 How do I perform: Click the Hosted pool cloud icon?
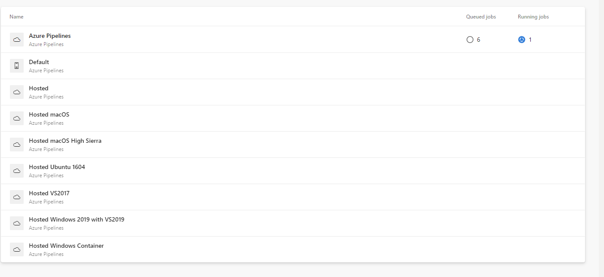pyautogui.click(x=17, y=92)
